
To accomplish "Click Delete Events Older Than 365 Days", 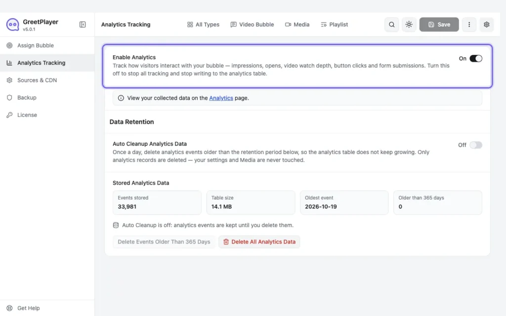I will click(164, 242).
